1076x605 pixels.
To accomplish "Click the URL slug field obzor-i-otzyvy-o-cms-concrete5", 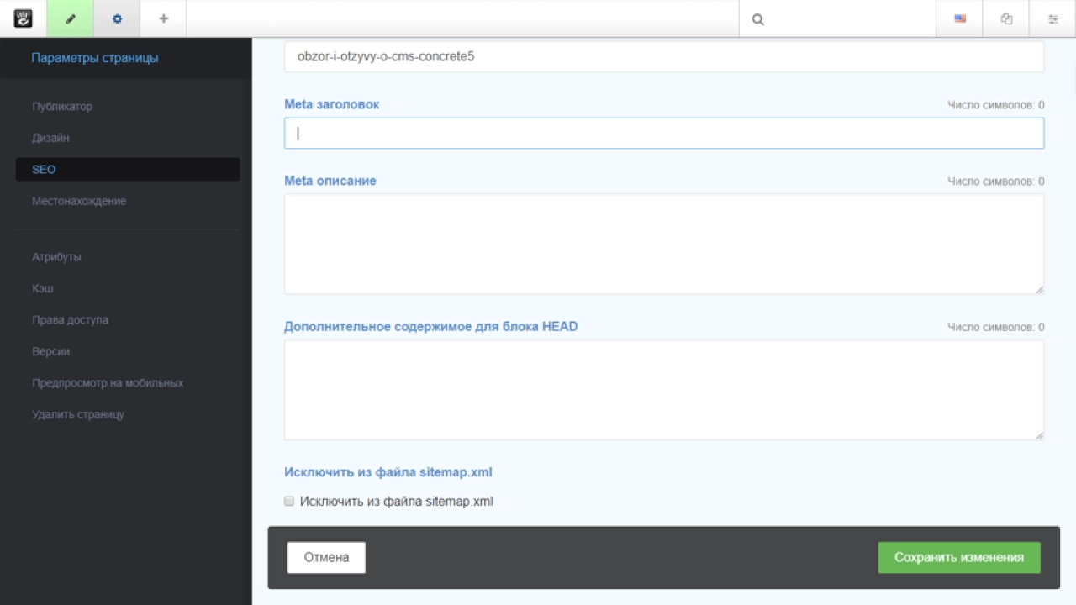I will 664,57.
